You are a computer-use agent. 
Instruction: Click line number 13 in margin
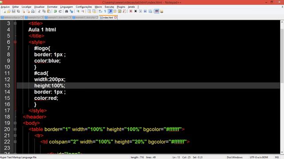point(7,86)
